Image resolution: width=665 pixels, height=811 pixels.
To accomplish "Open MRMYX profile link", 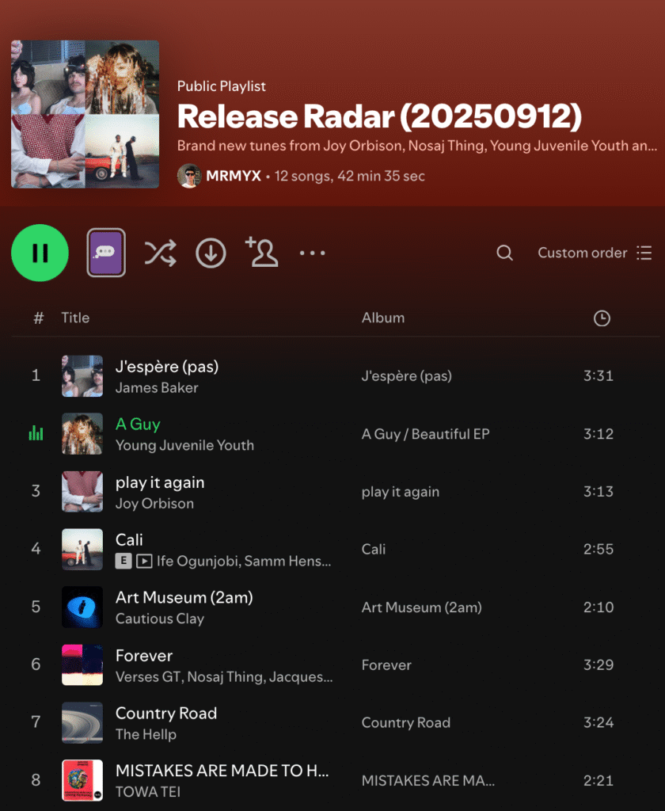I will (234, 176).
